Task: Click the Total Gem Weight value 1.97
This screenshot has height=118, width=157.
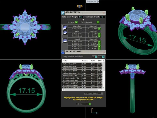Action: click(81, 17)
